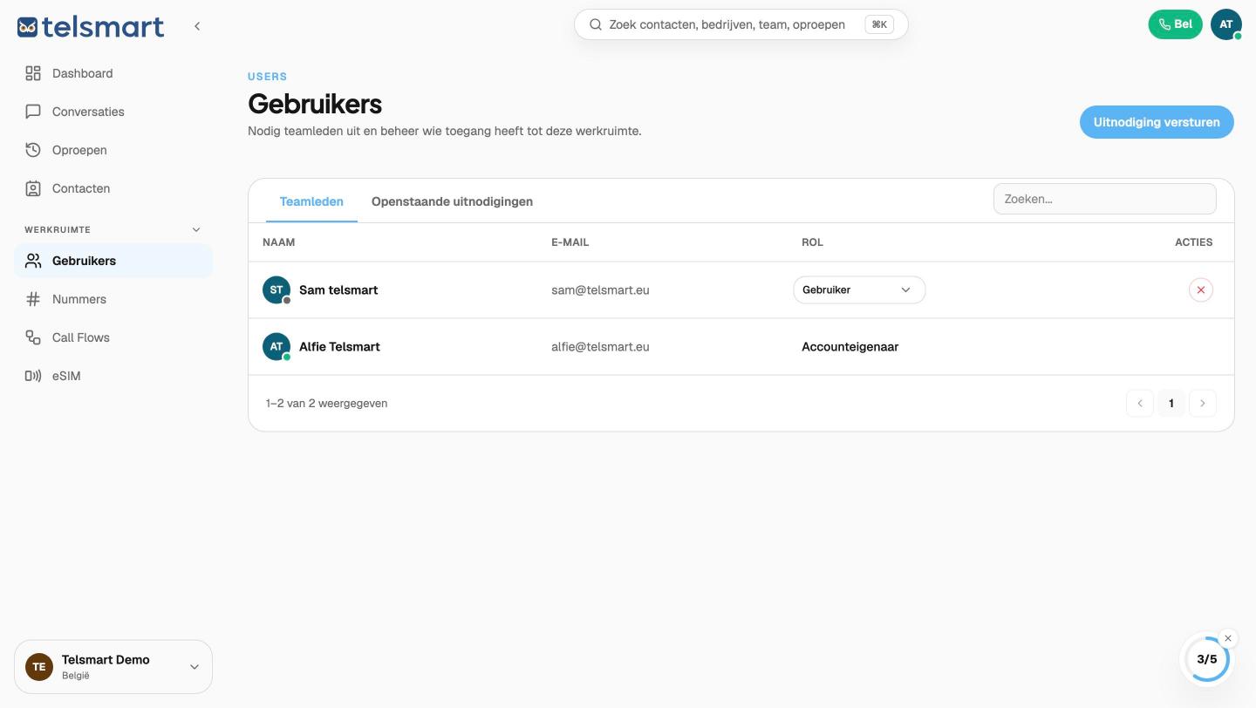Click the magnifier icon in the search bar
1256x708 pixels.
596,24
